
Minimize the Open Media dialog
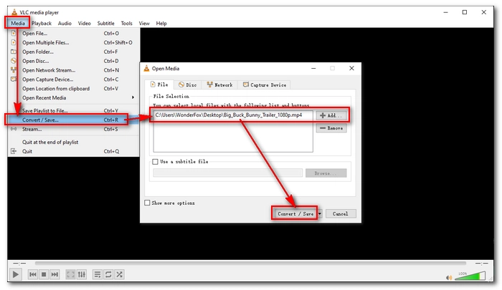pos(313,68)
